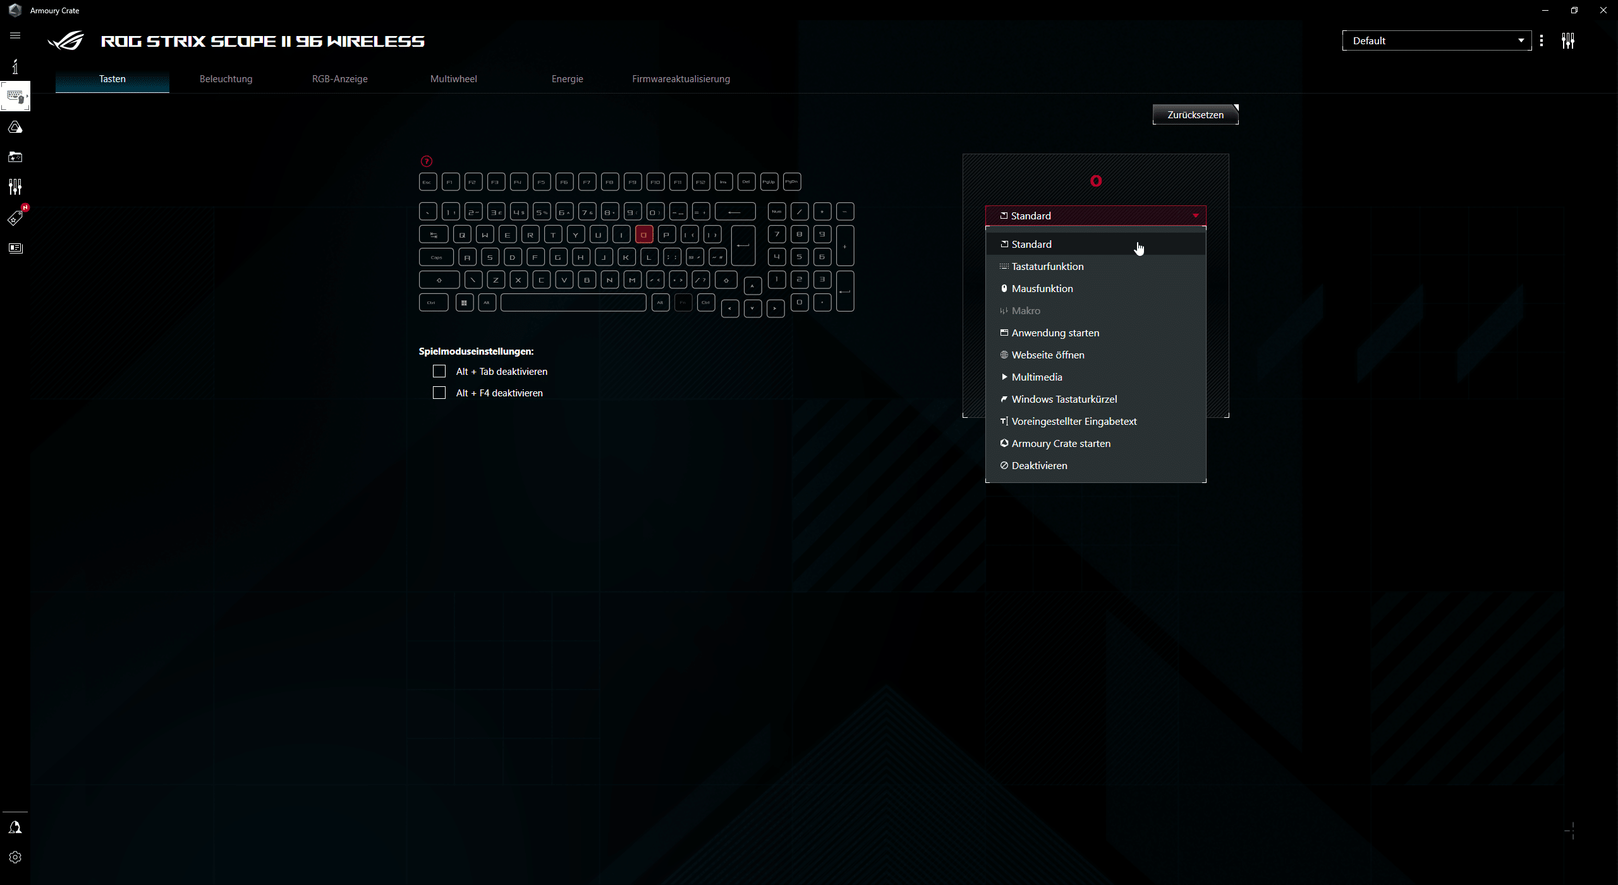Image resolution: width=1618 pixels, height=885 pixels.
Task: Open the top-right equalizer sliders icon
Action: pyautogui.click(x=1567, y=41)
